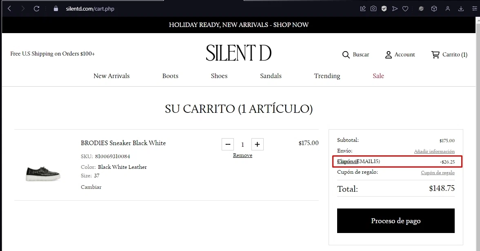Reload the cart page
This screenshot has height=251, width=480.
(36, 9)
